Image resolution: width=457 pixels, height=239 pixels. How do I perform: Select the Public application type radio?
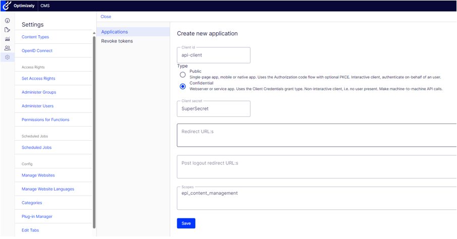182,75
